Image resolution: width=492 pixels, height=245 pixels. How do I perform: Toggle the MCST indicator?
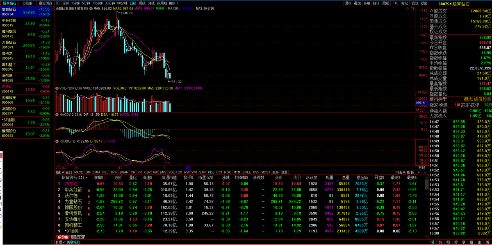266,172
